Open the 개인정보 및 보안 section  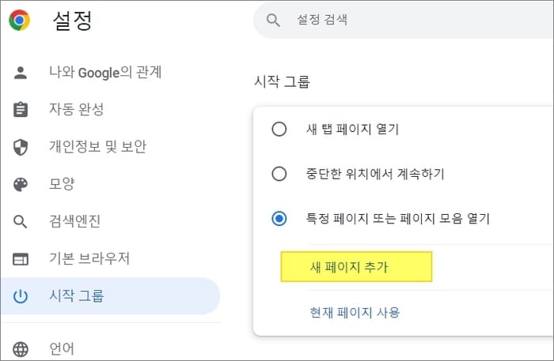click(97, 147)
